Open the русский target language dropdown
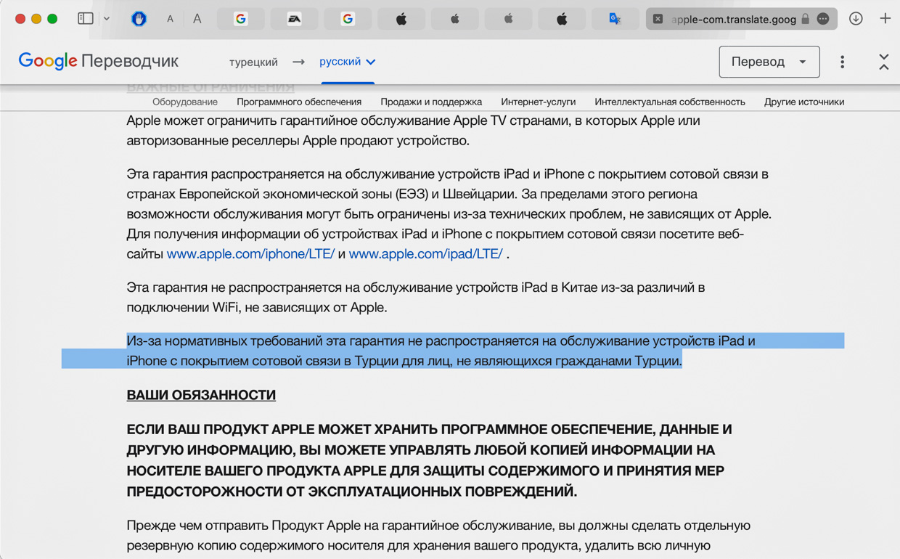Screen dimensions: 900x559 (x=348, y=62)
